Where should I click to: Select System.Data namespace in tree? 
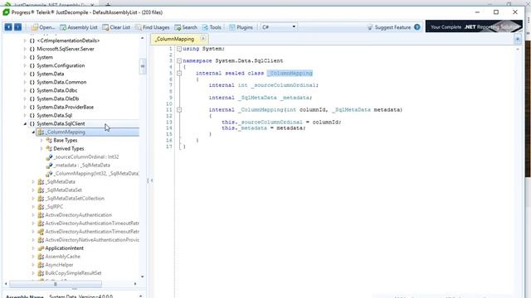click(50, 74)
